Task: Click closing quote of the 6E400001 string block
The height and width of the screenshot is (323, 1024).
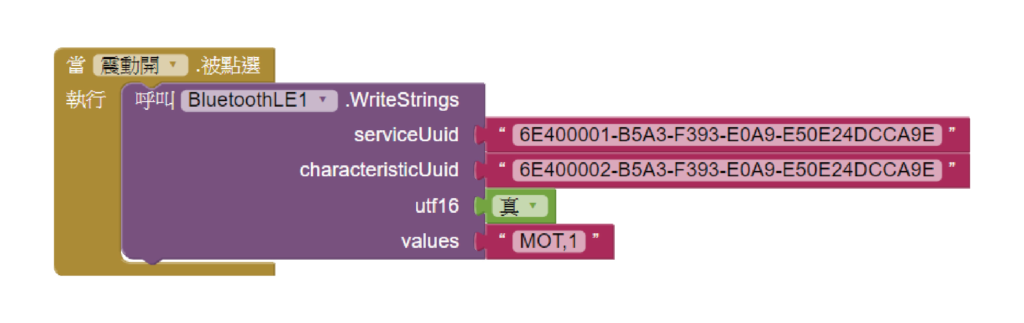Action: (952, 131)
